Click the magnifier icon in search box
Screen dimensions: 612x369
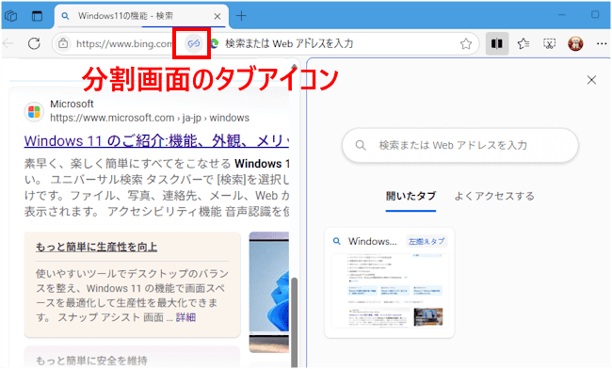tap(361, 146)
